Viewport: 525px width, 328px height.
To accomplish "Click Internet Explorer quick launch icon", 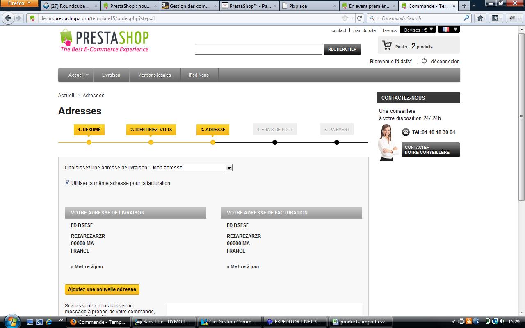I will coord(49,322).
